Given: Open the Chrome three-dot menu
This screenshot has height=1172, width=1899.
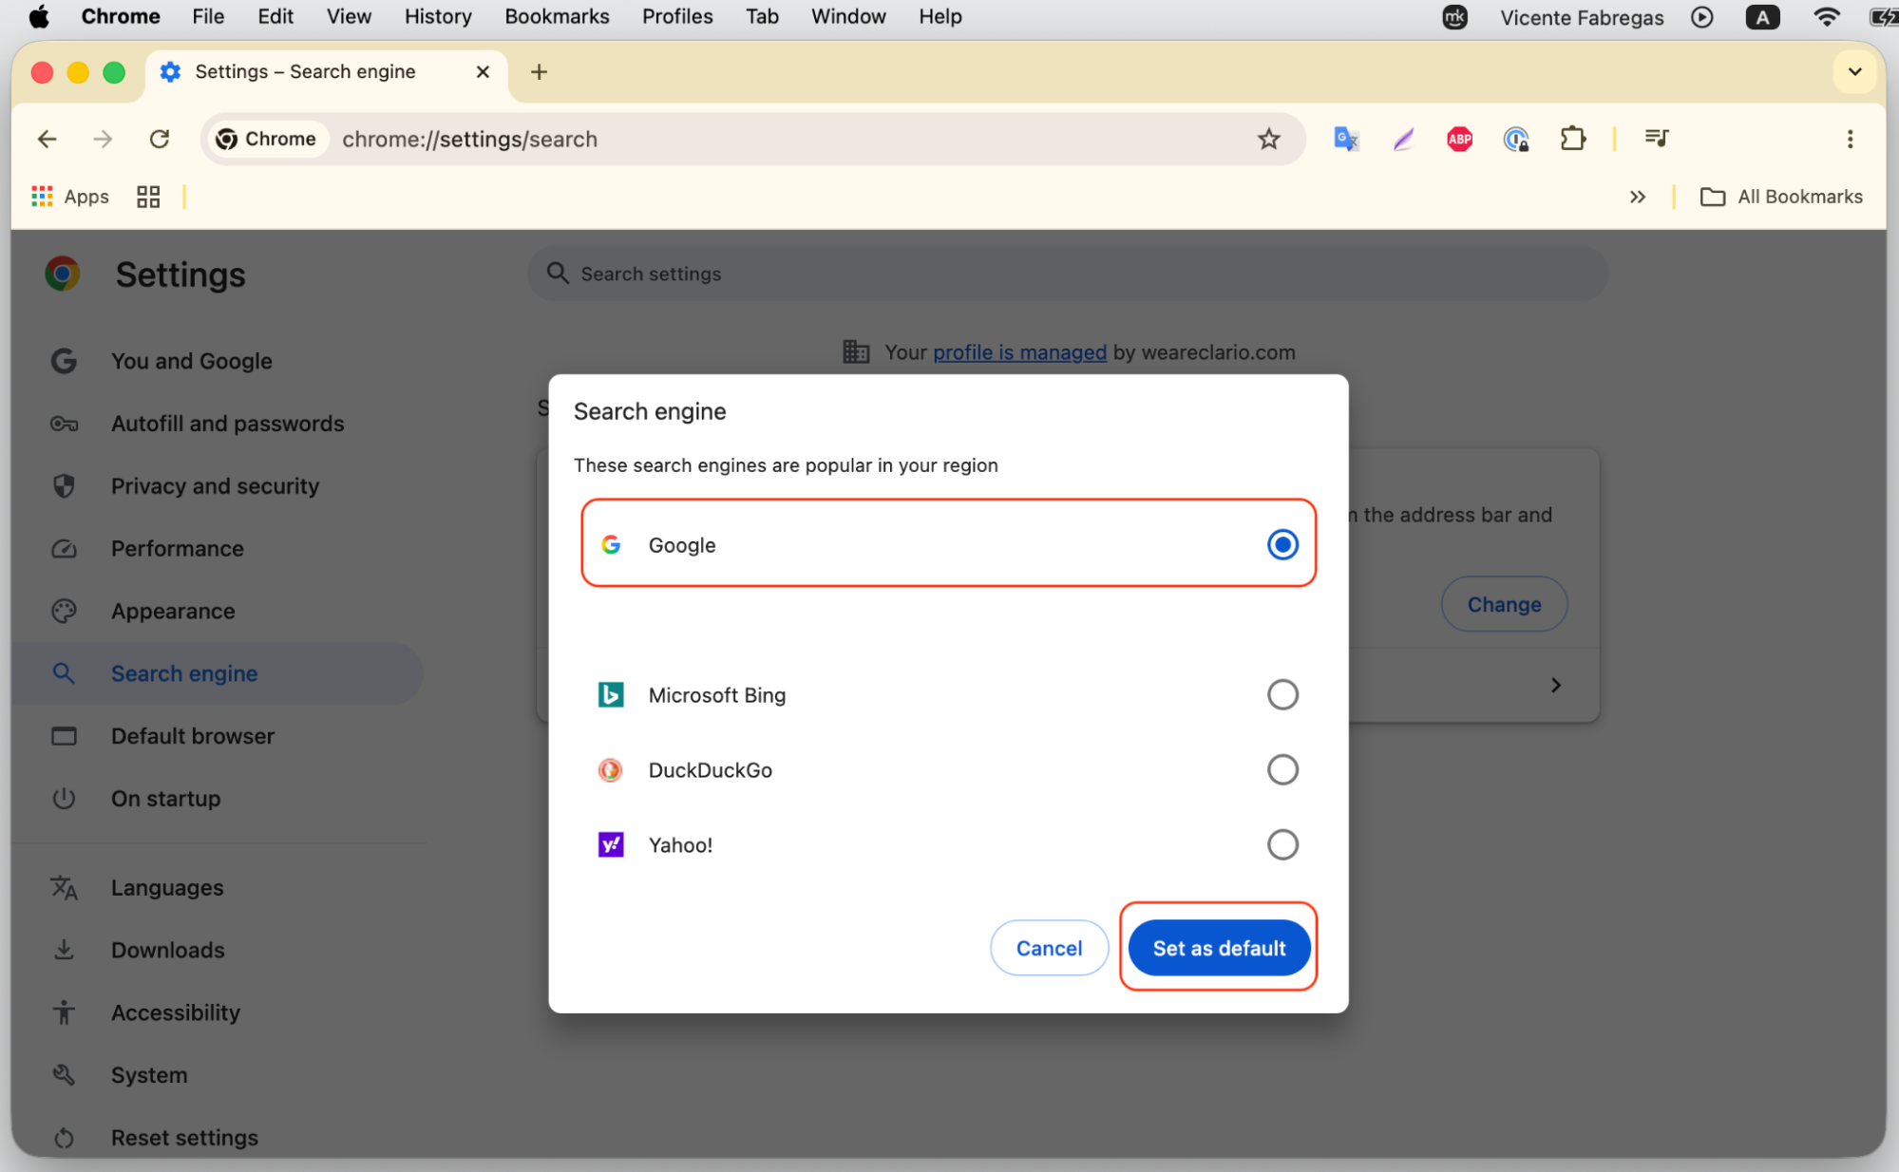Looking at the screenshot, I should pos(1850,139).
